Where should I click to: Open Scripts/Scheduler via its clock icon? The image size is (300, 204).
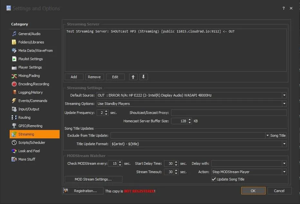click(14, 143)
